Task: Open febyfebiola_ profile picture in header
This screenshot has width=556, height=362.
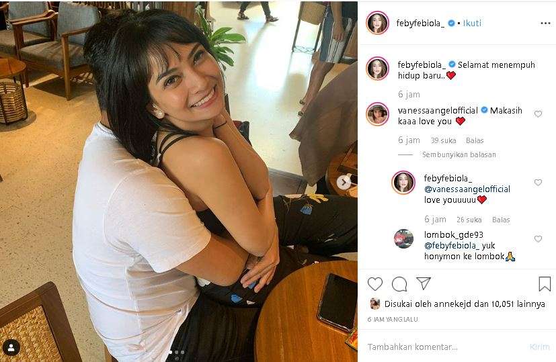Action: 378,23
